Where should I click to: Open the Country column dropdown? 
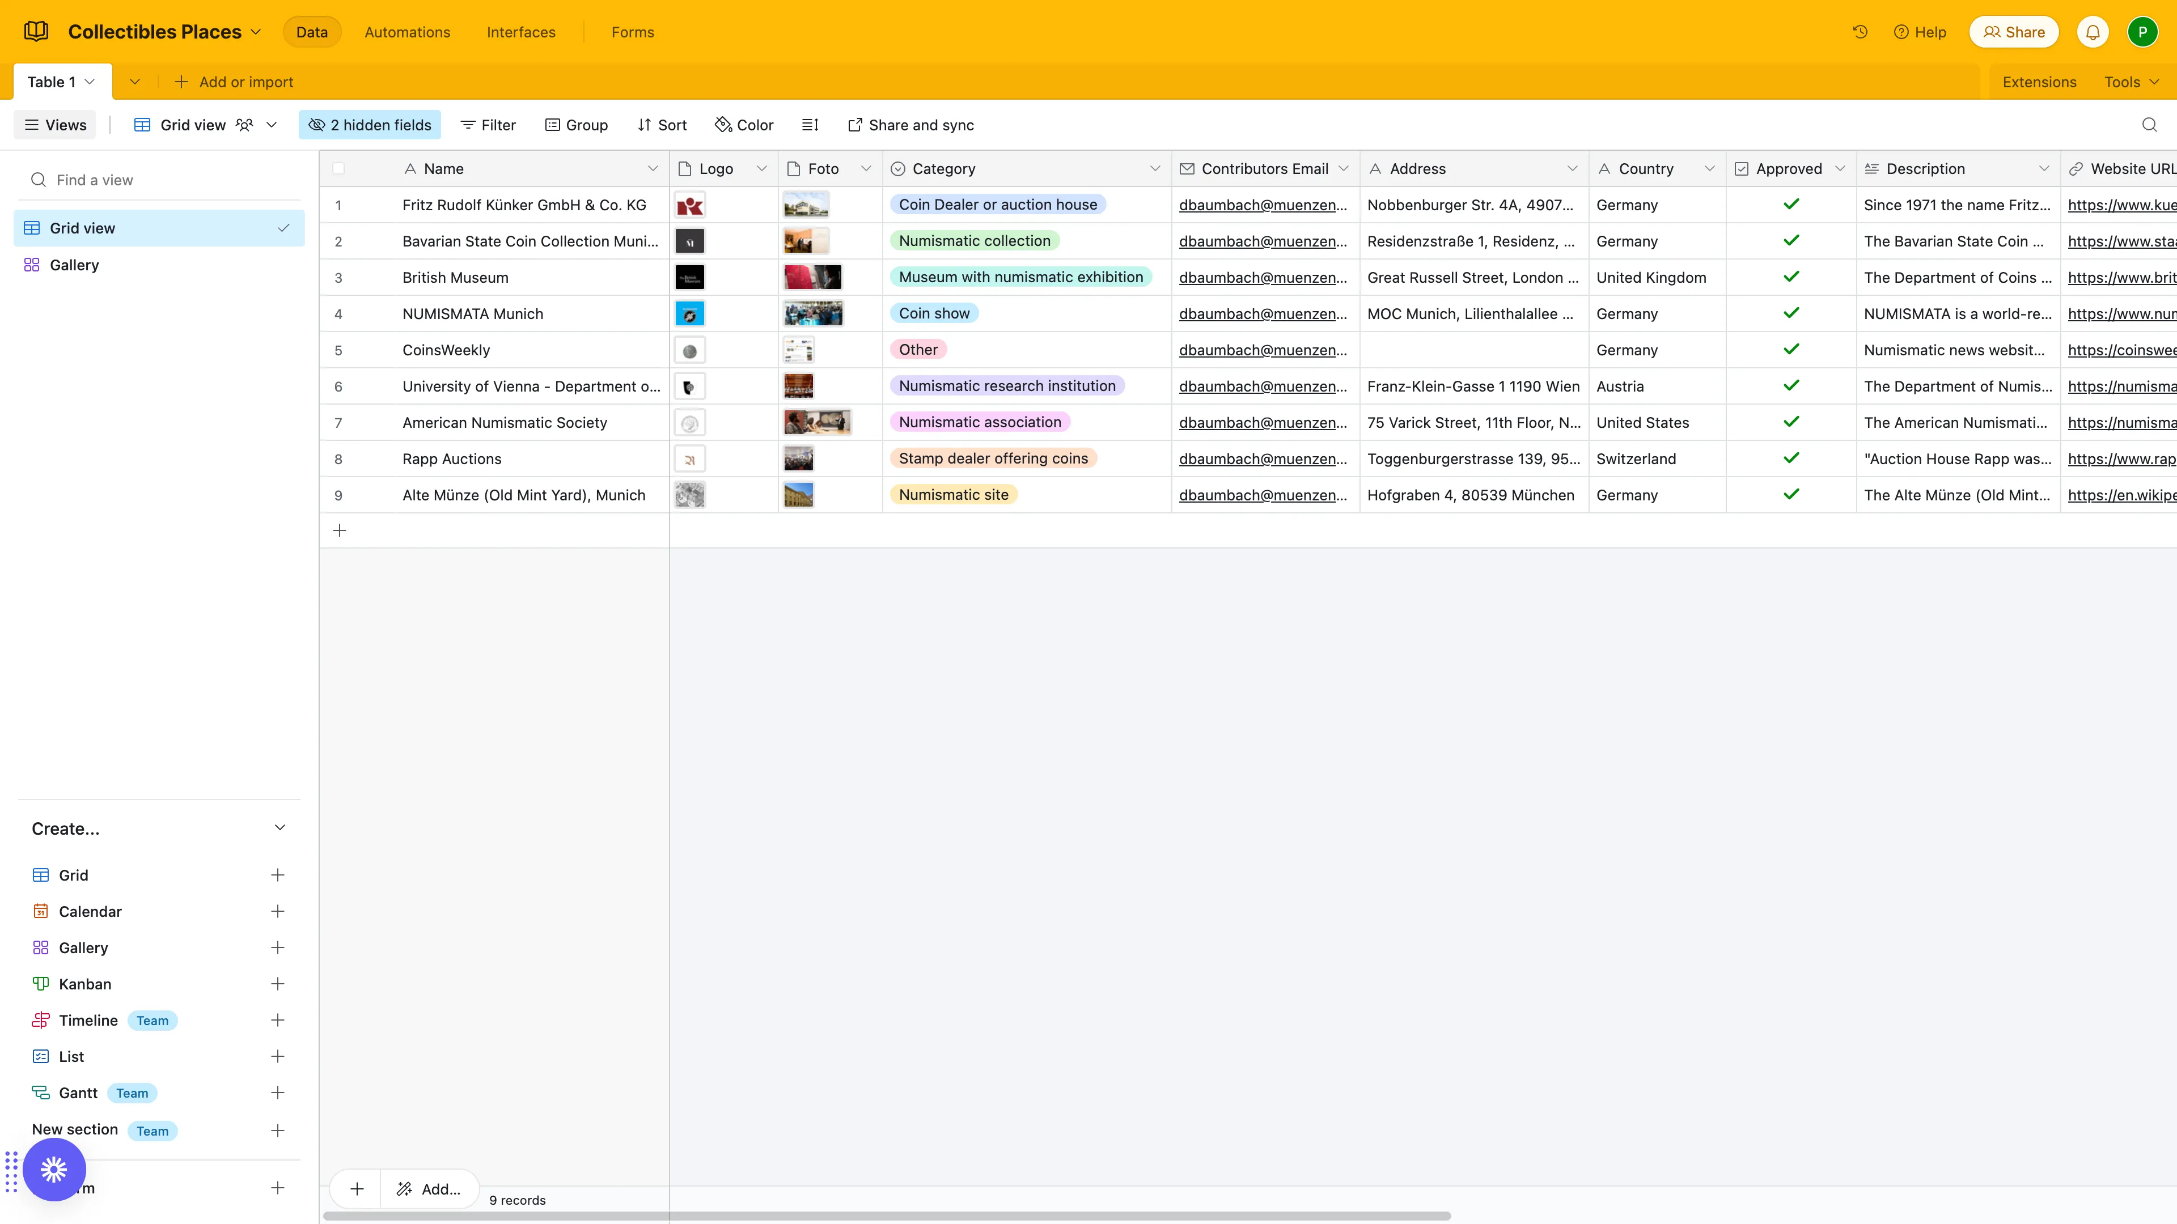pos(1709,169)
